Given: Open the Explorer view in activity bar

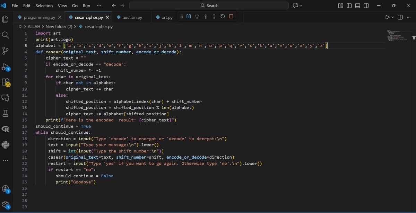Looking at the screenshot, I should point(5,19).
